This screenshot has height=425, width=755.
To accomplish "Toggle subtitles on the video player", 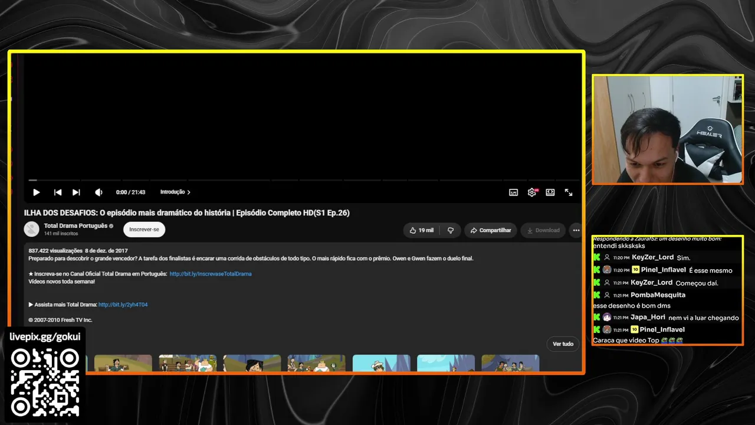I will [x=514, y=192].
